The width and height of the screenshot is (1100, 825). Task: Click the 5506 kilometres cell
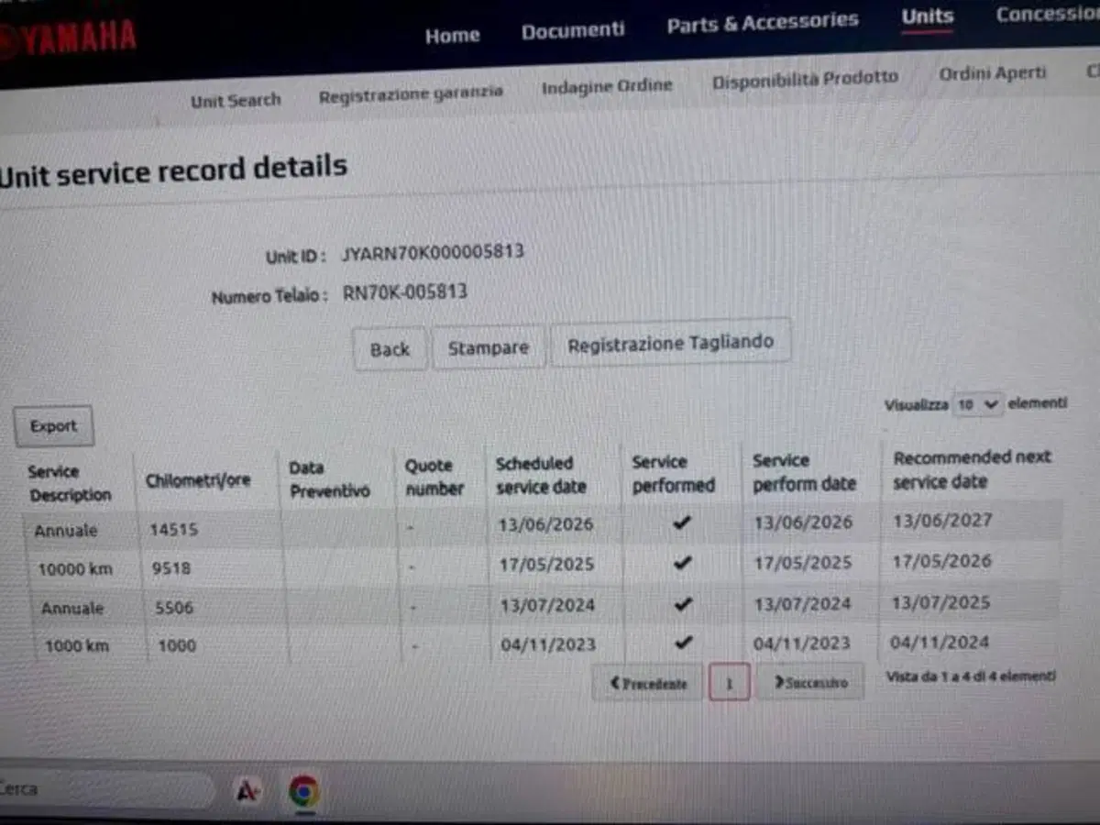174,607
